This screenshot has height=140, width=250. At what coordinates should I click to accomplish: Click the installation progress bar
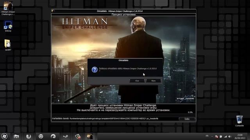123,115
